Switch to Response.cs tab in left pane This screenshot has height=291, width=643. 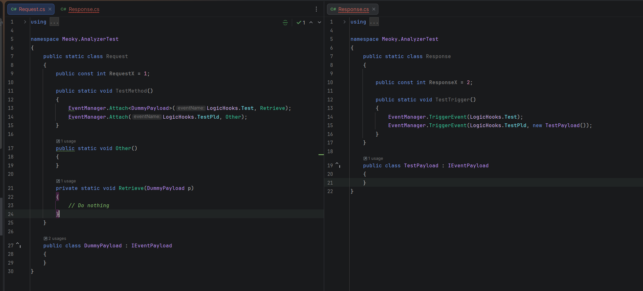84,9
